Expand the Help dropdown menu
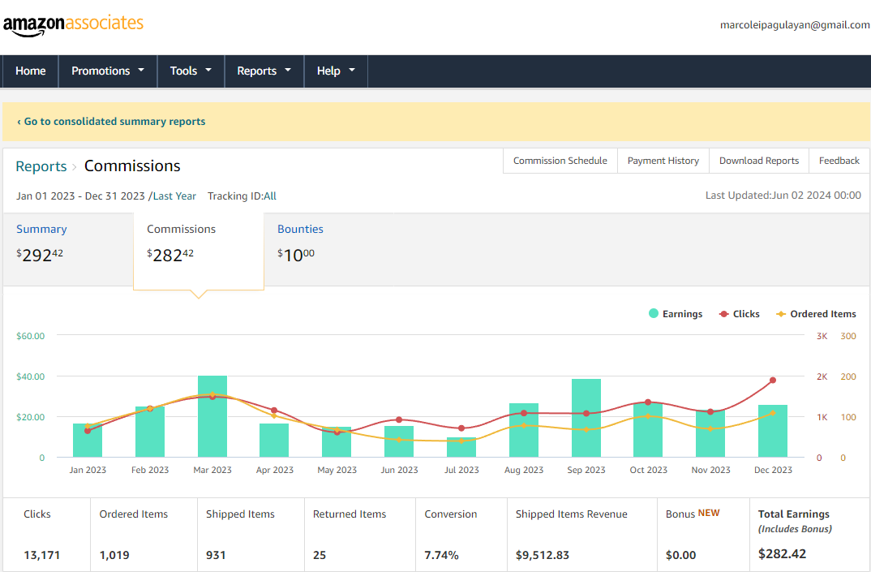This screenshot has width=871, height=572. pos(336,71)
